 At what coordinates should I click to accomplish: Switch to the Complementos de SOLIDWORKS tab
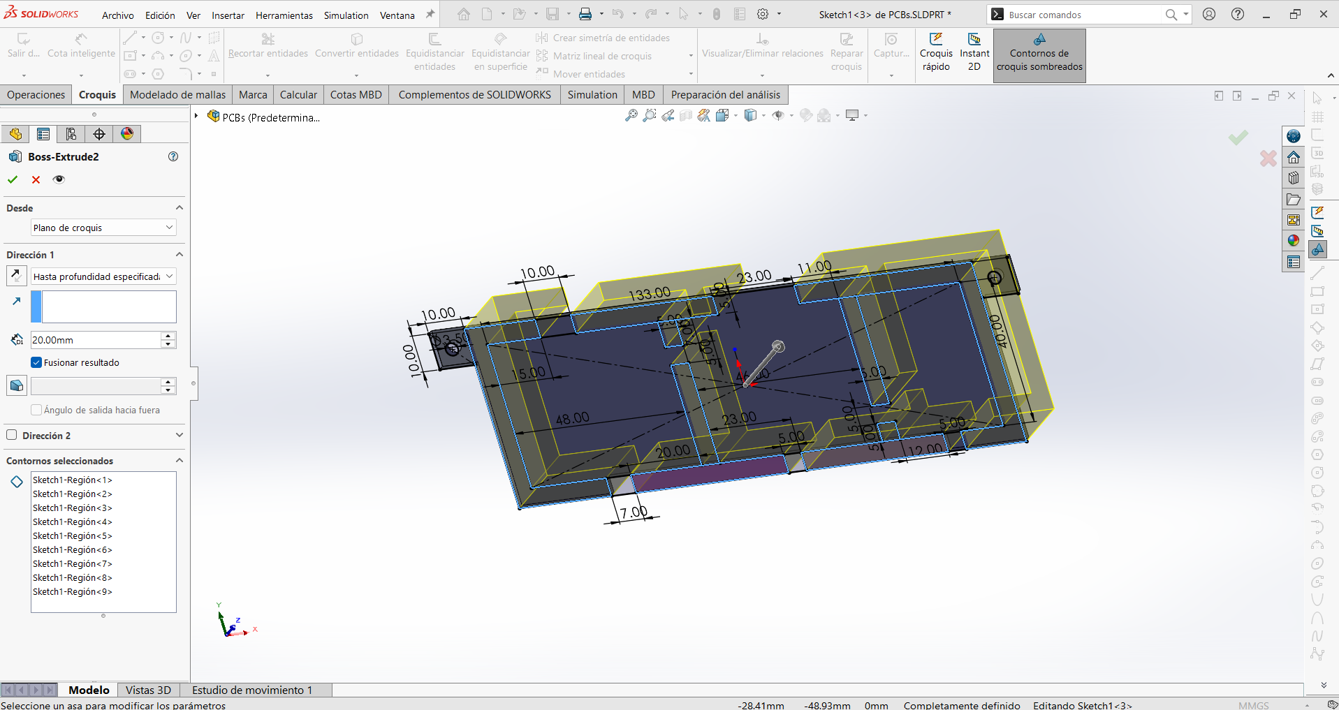[x=474, y=94]
